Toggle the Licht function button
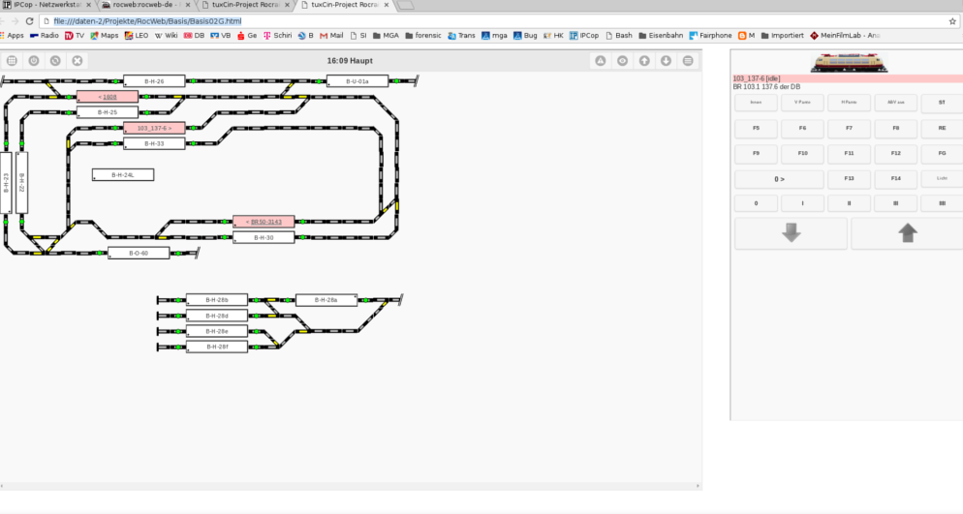Screen dimensions: 963x514 (941, 178)
